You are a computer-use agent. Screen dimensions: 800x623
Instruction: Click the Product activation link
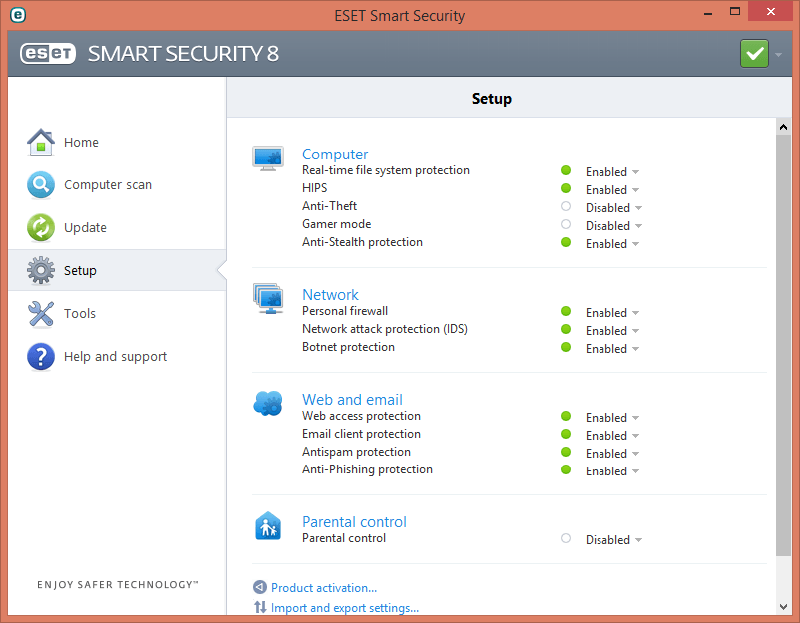[324, 588]
